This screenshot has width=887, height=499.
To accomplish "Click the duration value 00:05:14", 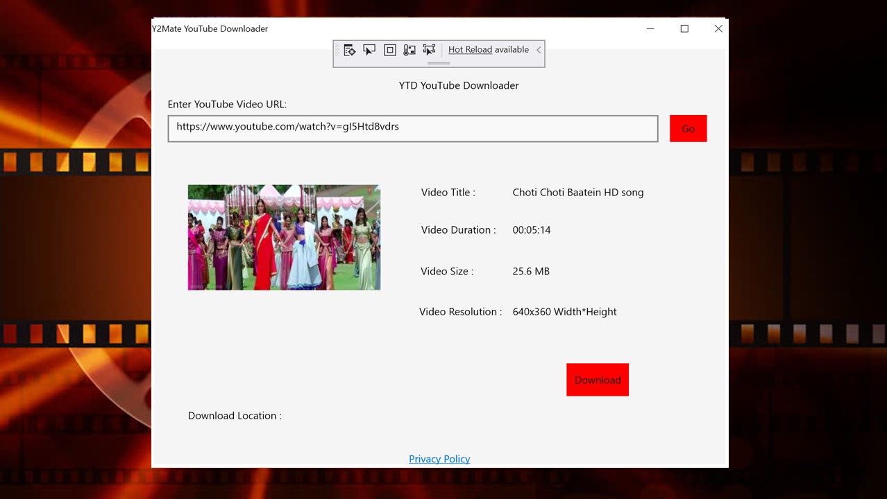I will pyautogui.click(x=532, y=230).
